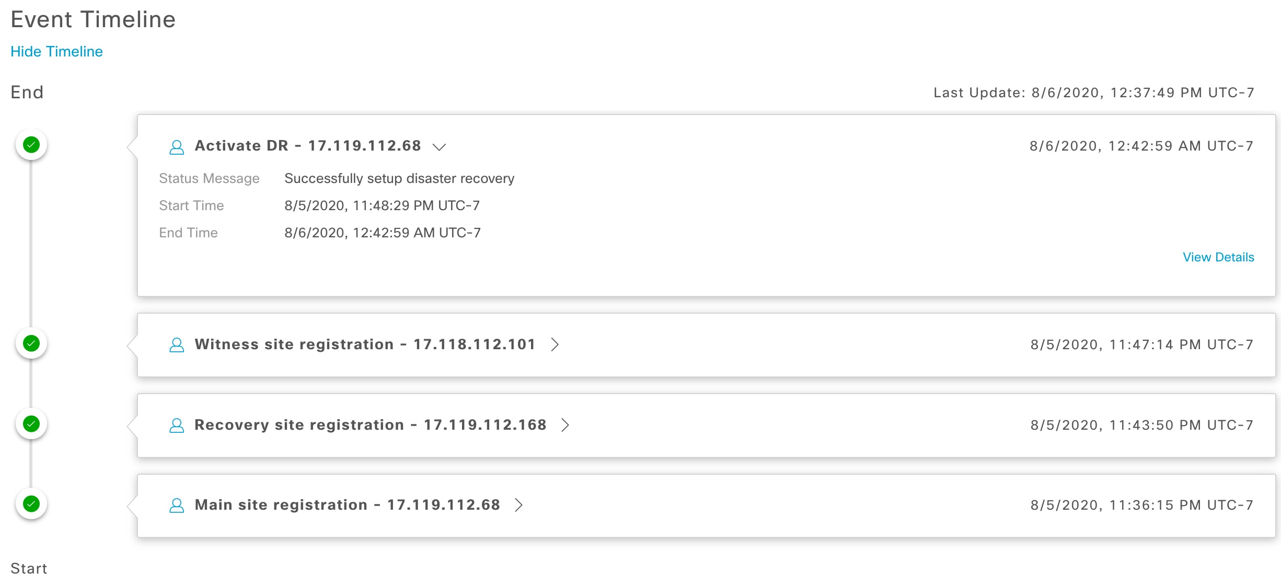Click the Main site 11:36:15 PM timestamp
The height and width of the screenshot is (585, 1281).
point(1141,505)
